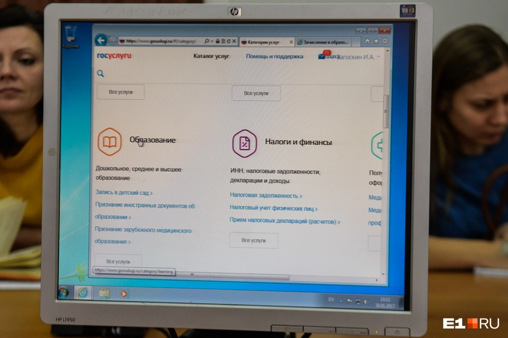508x338 pixels.
Task: Click the address bar search magnifier icon
Action: click(x=206, y=41)
